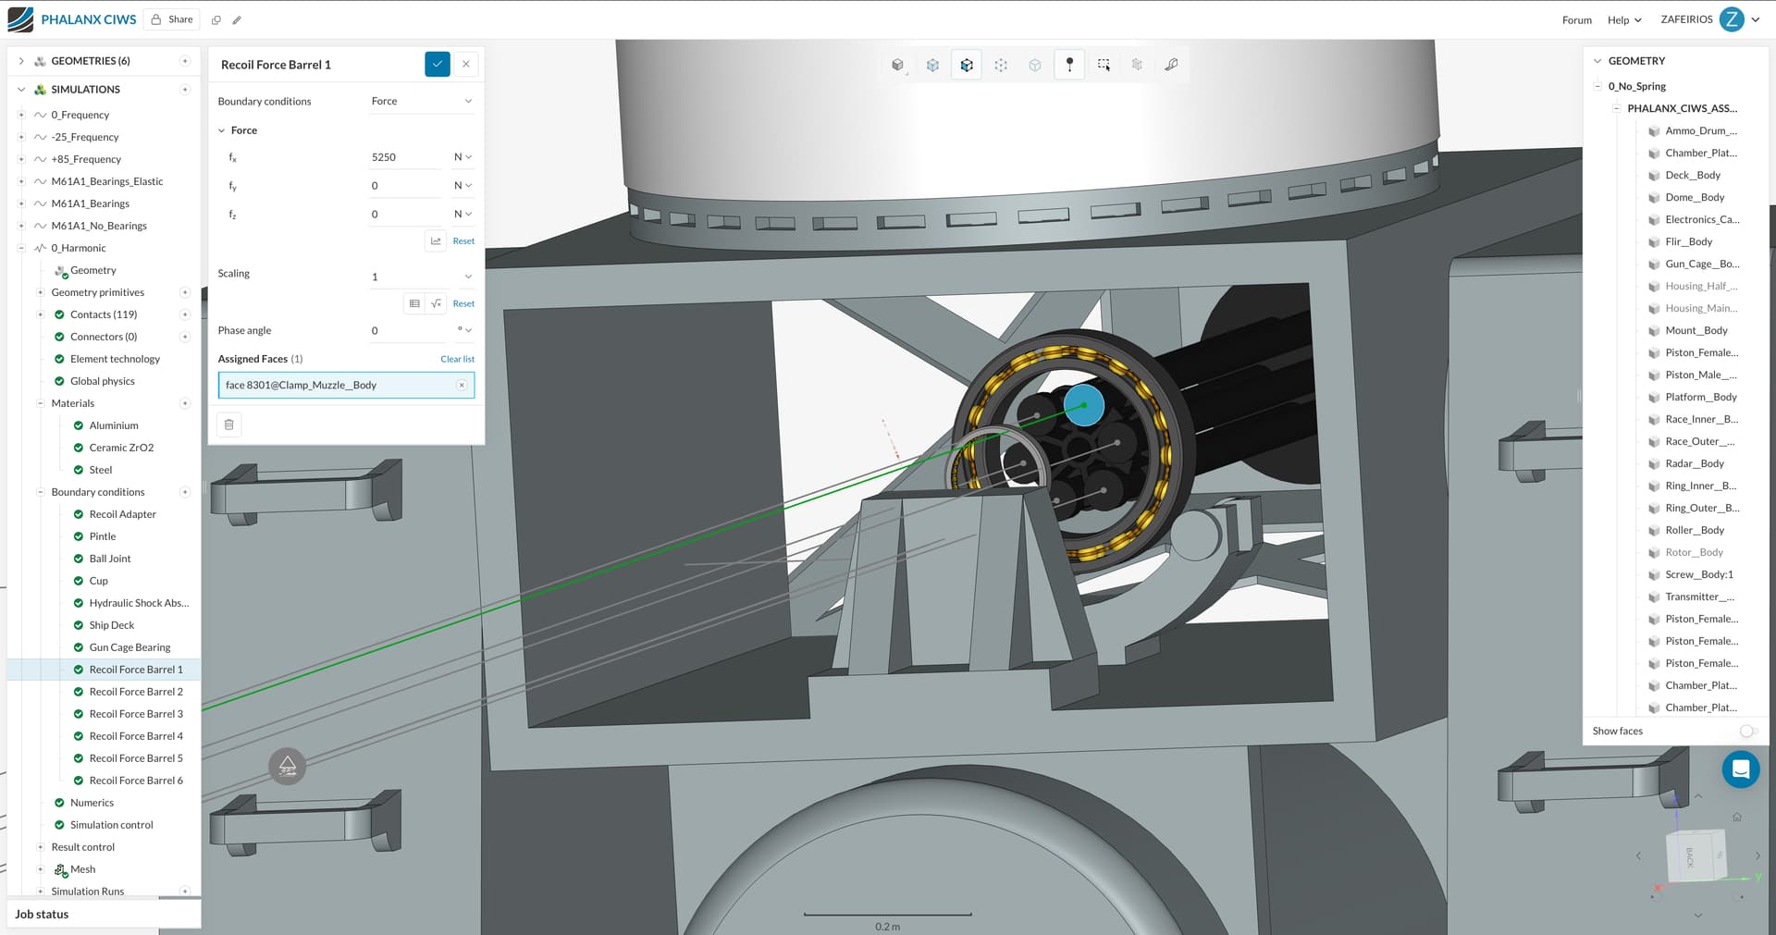Viewport: 1776px width, 935px height.
Task: Activate the box selection tool in viewer toolbar
Action: (x=1104, y=65)
